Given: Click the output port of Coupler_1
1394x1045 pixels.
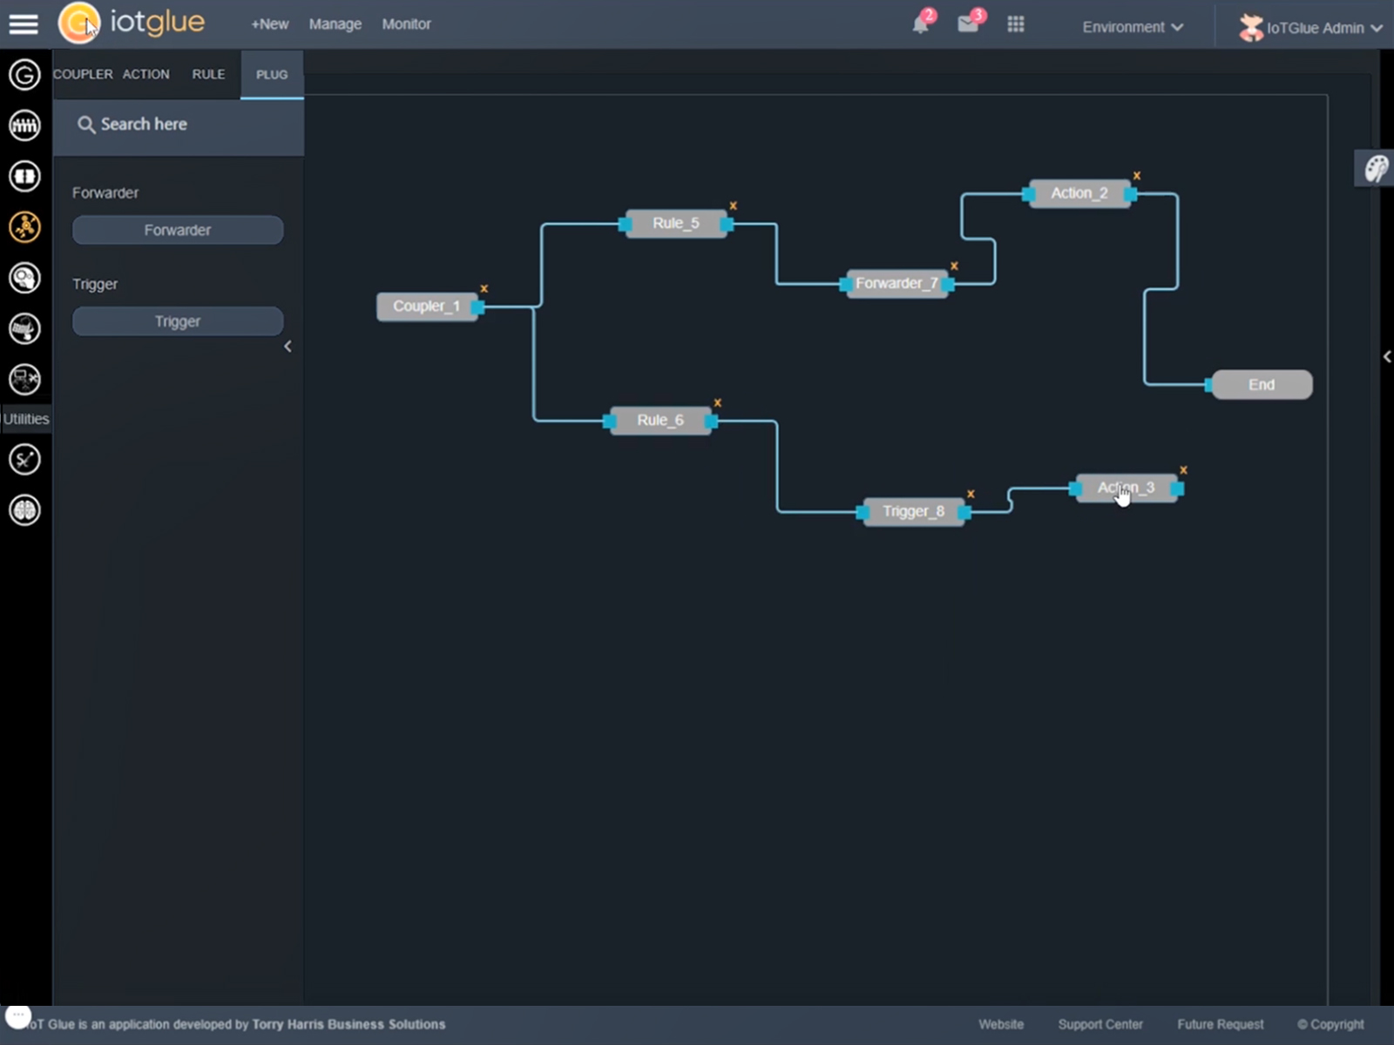Looking at the screenshot, I should (x=477, y=307).
